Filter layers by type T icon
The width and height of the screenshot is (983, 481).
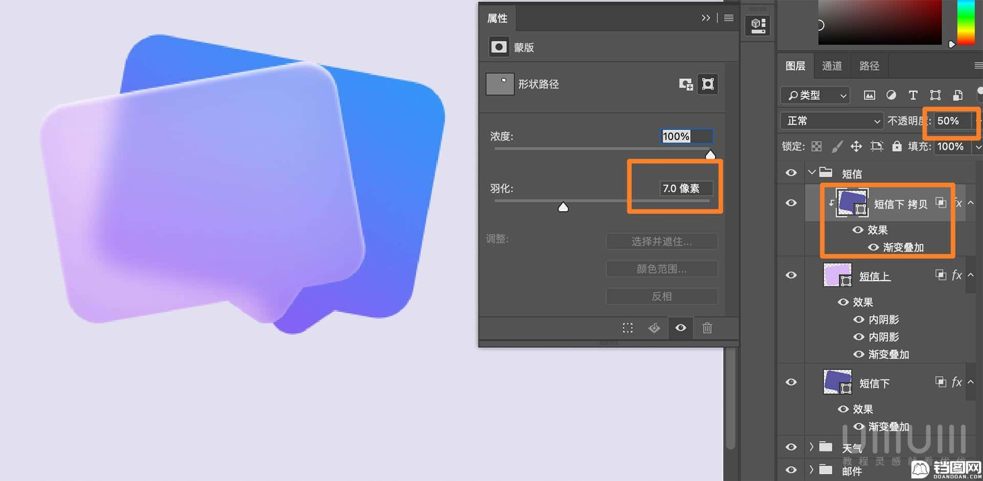[x=913, y=95]
